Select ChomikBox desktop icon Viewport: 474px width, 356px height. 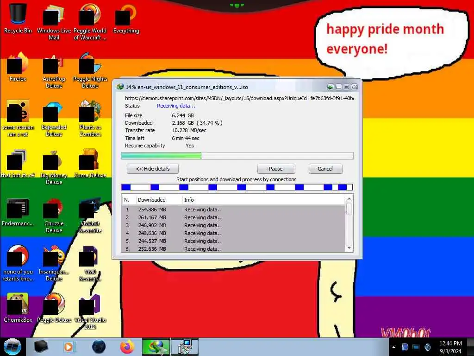[18, 308]
